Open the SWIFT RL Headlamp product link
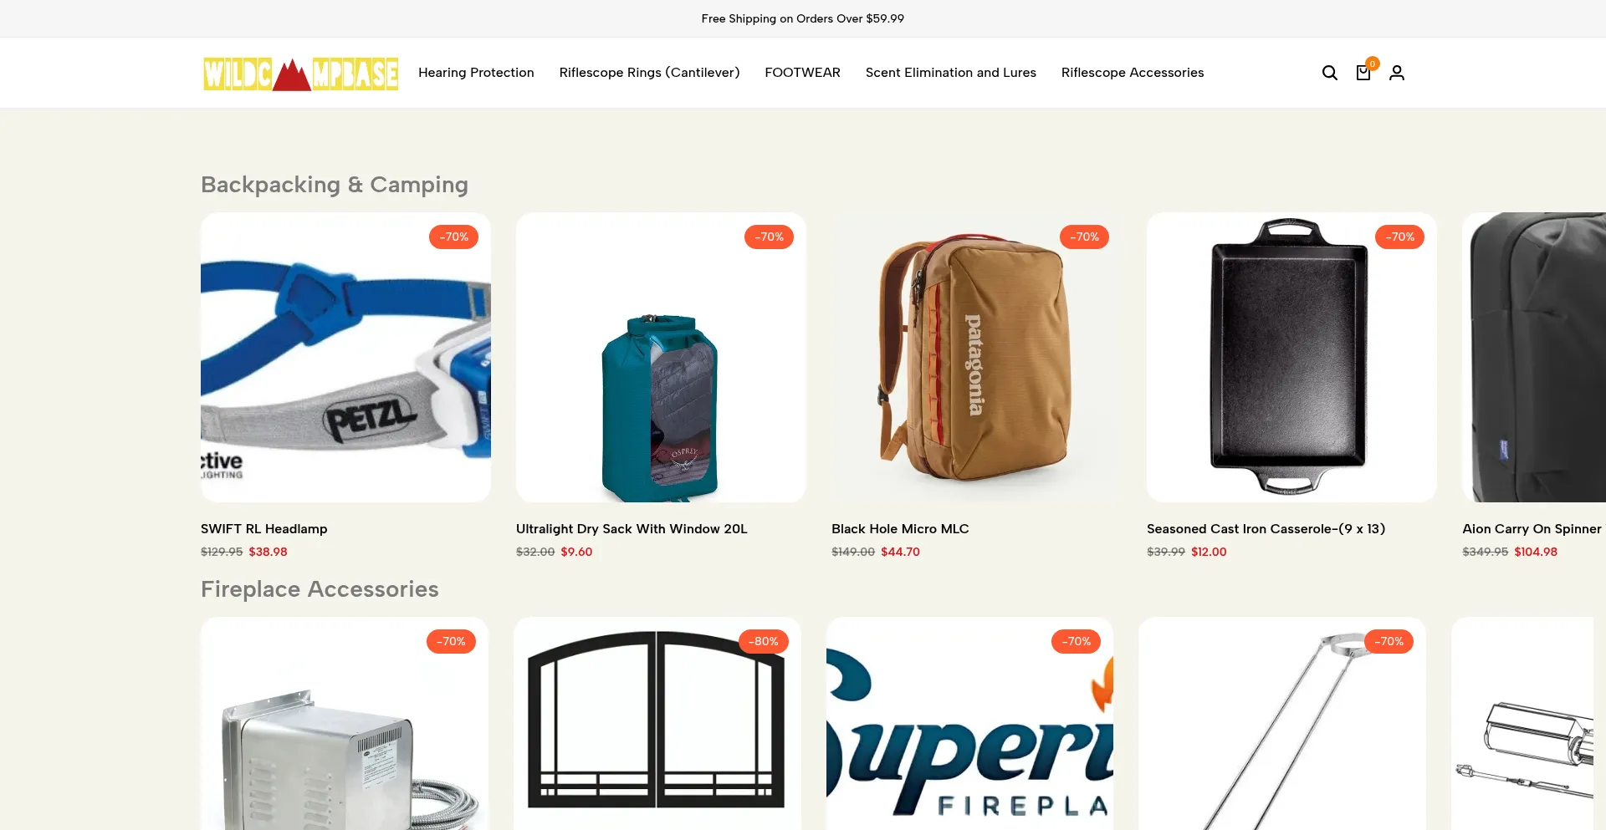The height and width of the screenshot is (830, 1606). [x=264, y=529]
